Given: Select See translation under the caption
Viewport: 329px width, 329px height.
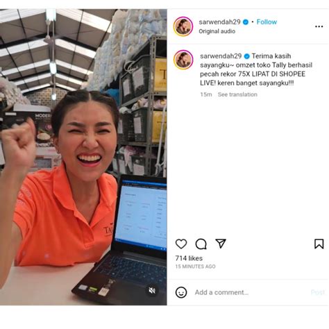Looking at the screenshot, I should 237,94.
